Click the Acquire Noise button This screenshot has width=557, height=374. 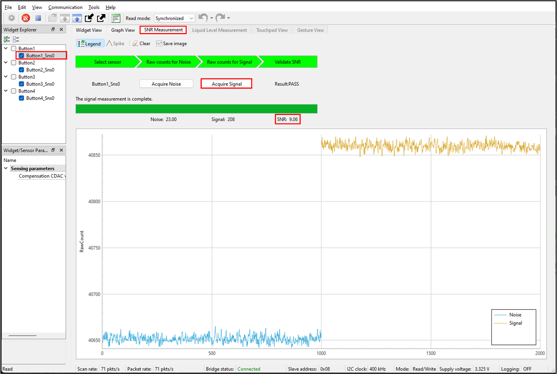tap(167, 84)
